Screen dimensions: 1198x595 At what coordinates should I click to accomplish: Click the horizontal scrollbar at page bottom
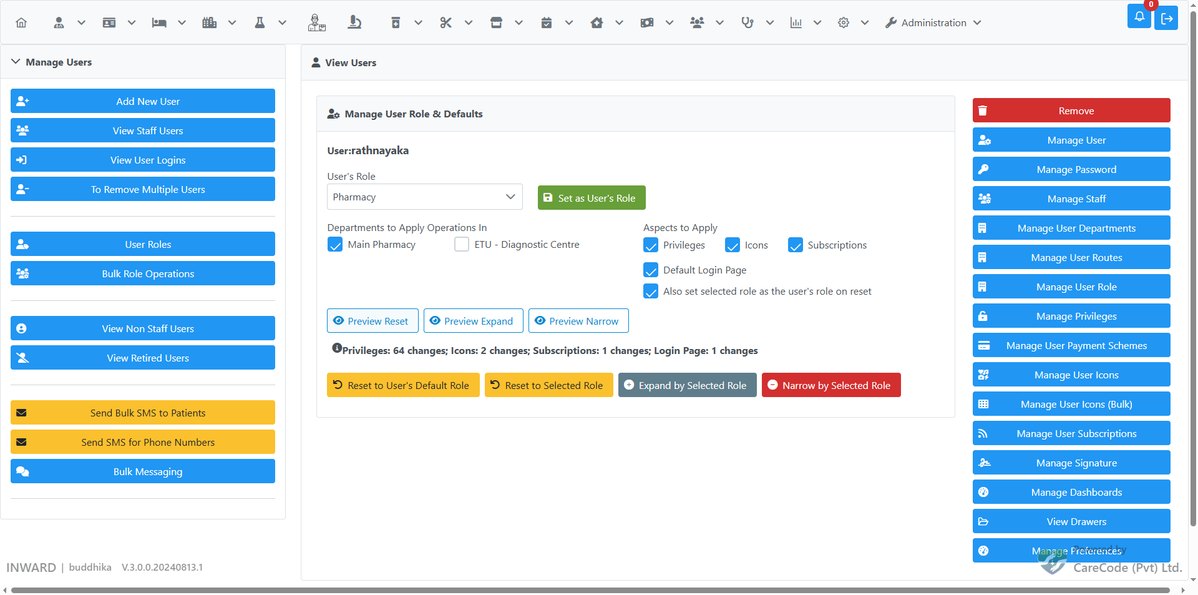590,590
